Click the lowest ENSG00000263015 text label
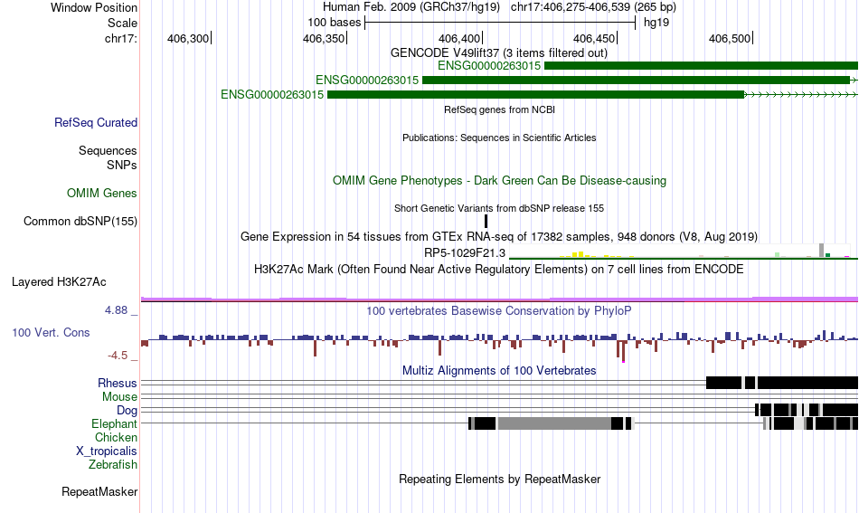Viewport: 859px width, 513px height. point(272,94)
